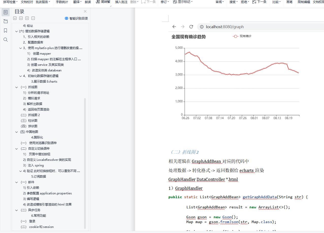
Task: Select outline item 2) 参数配置 application.properties
Action: 47,193
